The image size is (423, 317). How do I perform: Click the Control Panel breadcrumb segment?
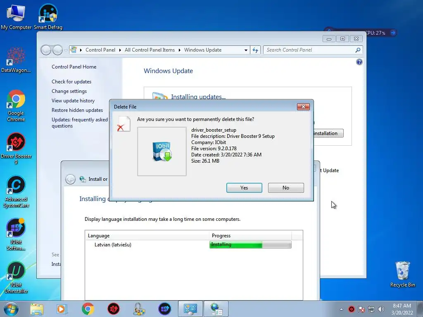pos(100,50)
